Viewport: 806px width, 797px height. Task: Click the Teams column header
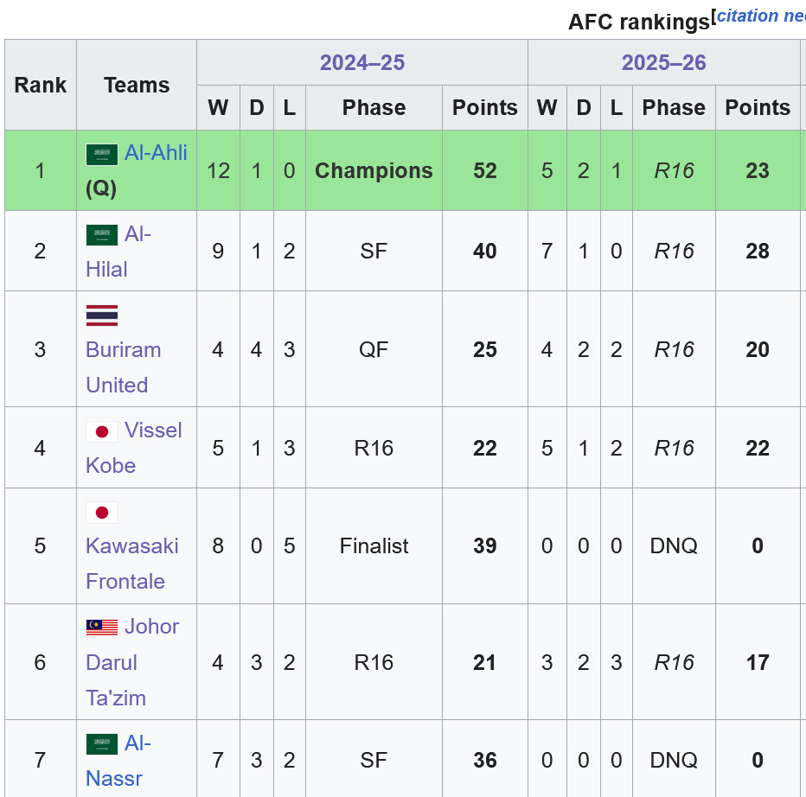click(x=137, y=85)
